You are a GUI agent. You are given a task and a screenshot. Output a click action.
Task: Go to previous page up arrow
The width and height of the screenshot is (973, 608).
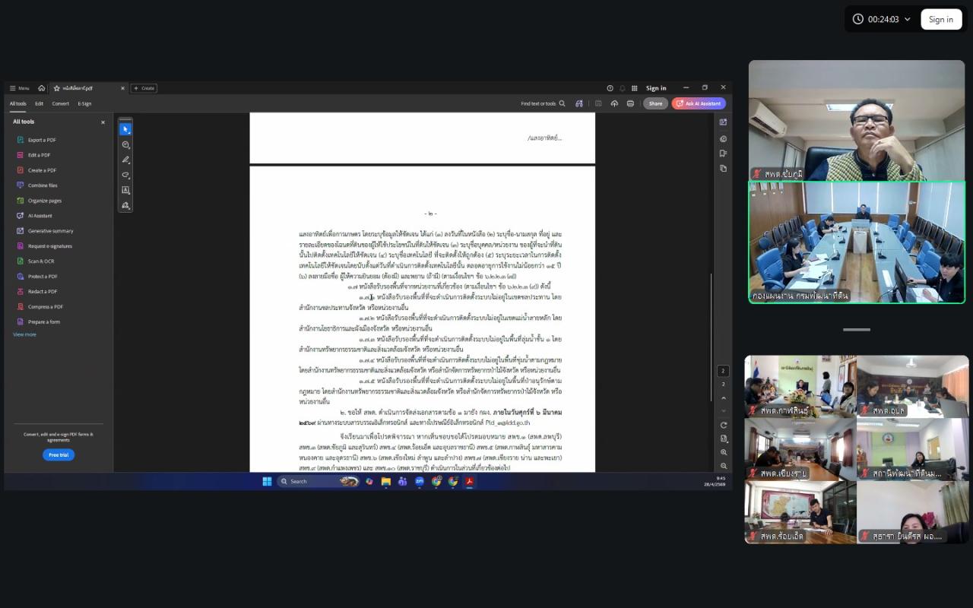coord(724,397)
